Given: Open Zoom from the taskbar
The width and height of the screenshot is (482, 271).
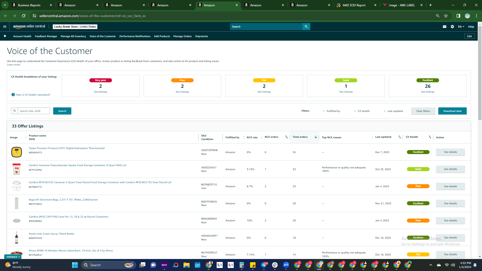Looking at the screenshot, I should pyautogui.click(x=286, y=265).
